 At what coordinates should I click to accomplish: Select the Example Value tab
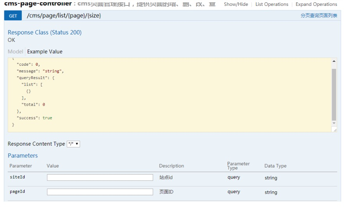click(x=45, y=51)
